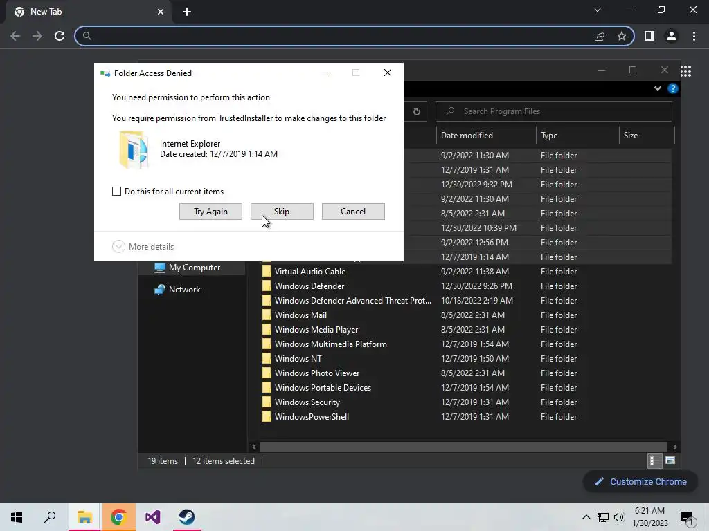Show hidden tray icons chevron
Image resolution: width=709 pixels, height=531 pixels.
[586, 517]
